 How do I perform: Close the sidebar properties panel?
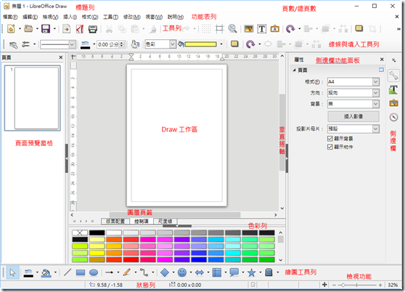(x=382, y=60)
